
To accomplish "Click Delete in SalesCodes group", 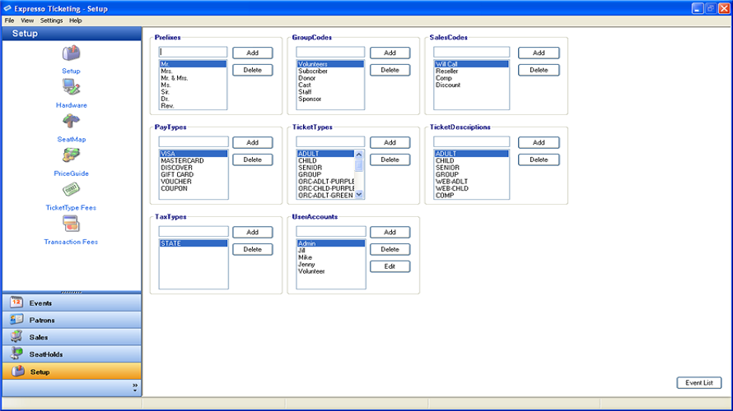I will pos(539,70).
